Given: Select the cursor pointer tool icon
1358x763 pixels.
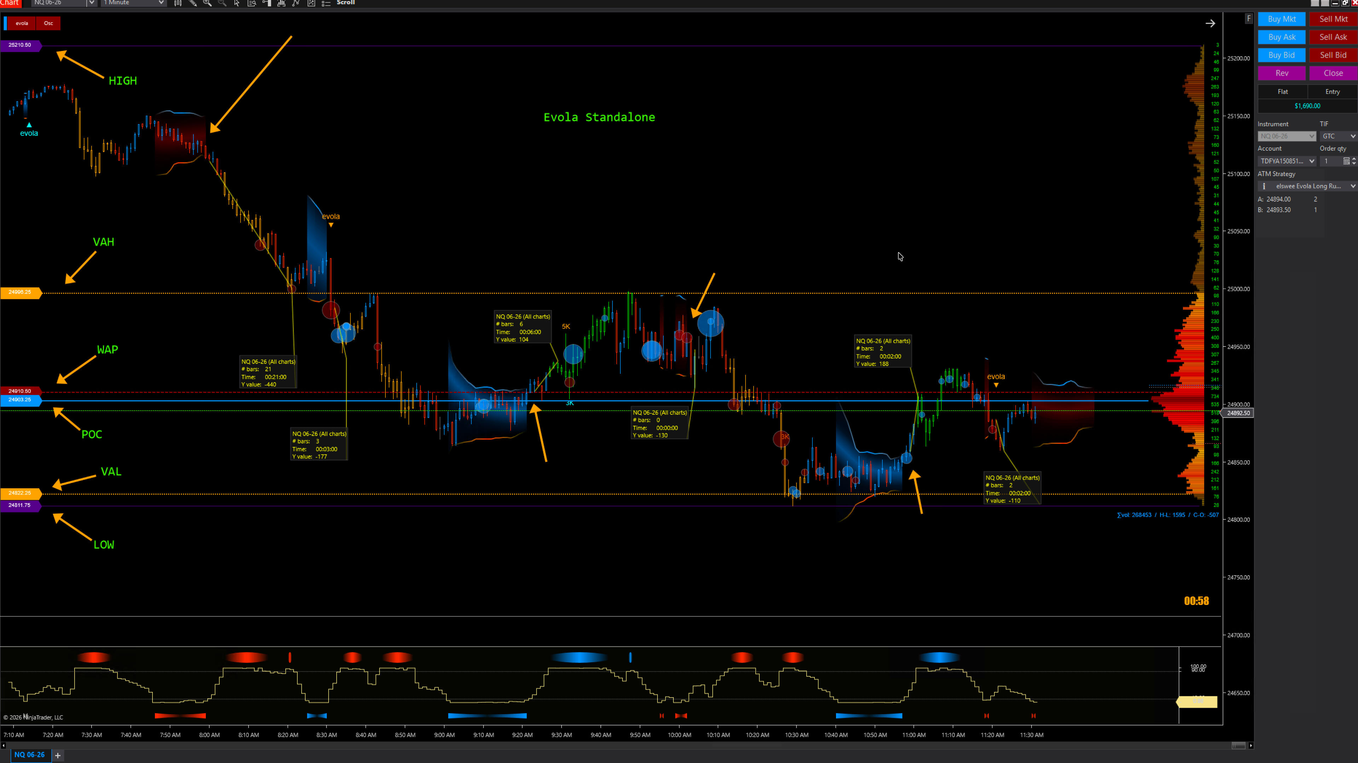Looking at the screenshot, I should coord(237,3).
